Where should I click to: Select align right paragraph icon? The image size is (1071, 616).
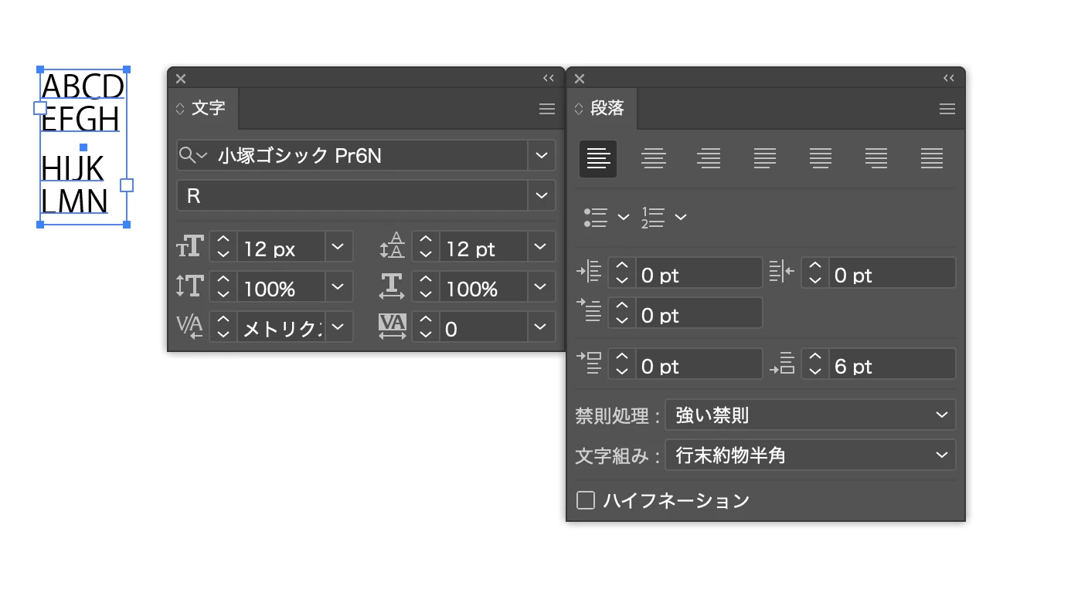[709, 158]
